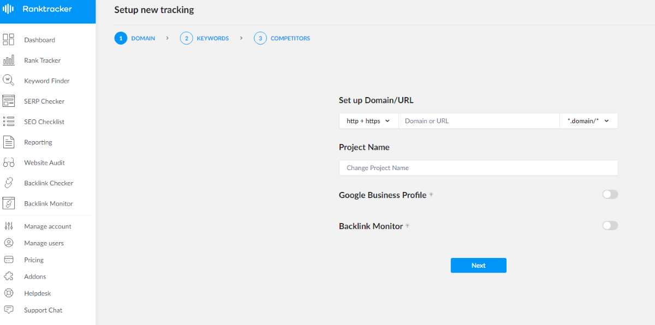Viewport: 655px width, 325px height.
Task: Open the Backlink Monitor icon
Action: (x=9, y=203)
